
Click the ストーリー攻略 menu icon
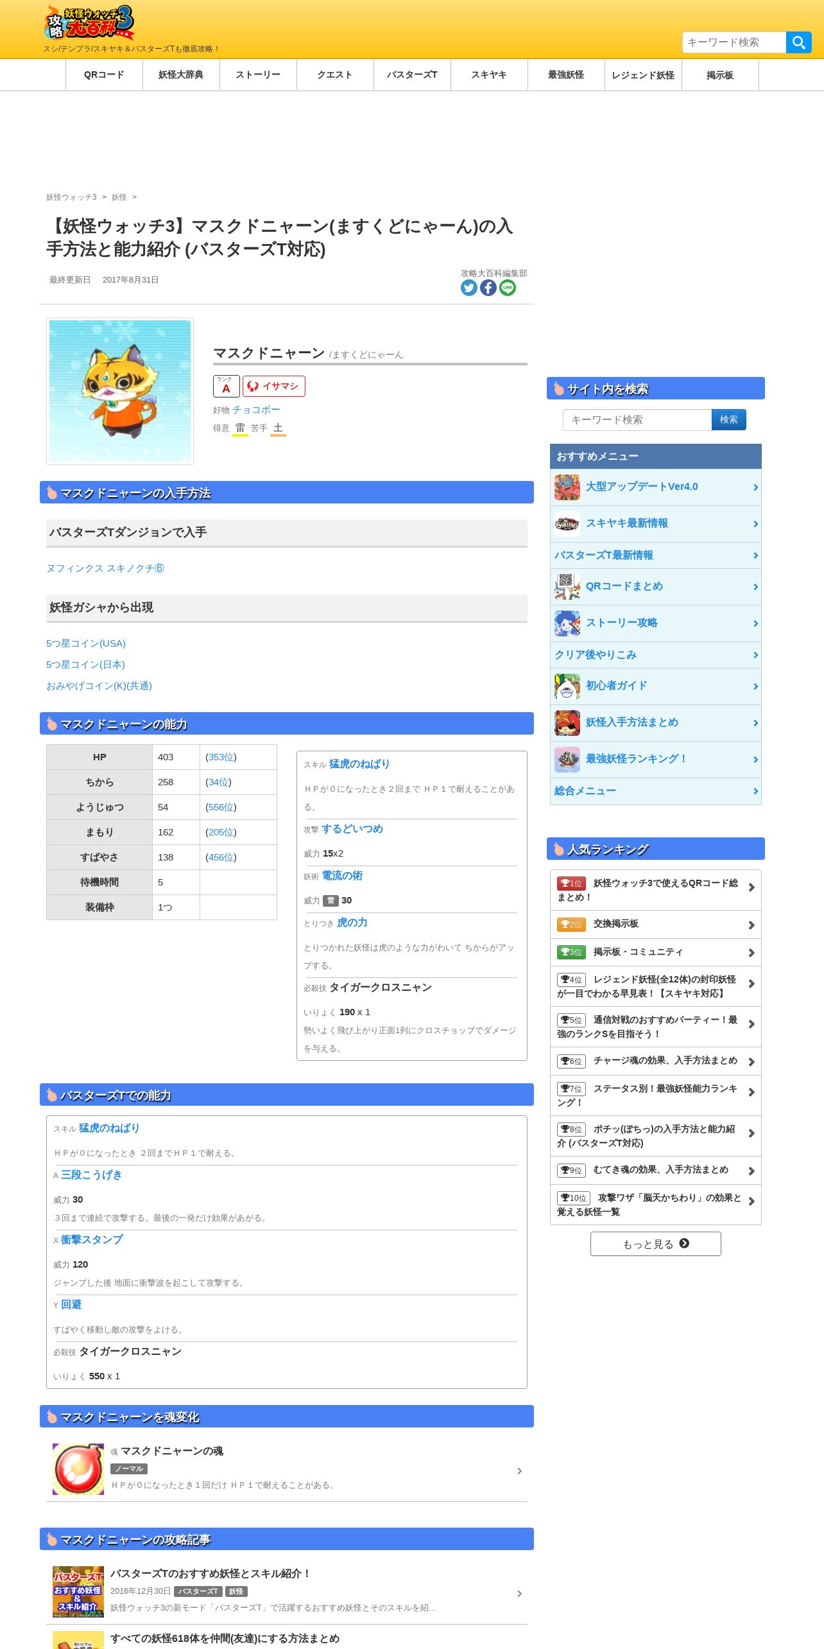pyautogui.click(x=567, y=624)
